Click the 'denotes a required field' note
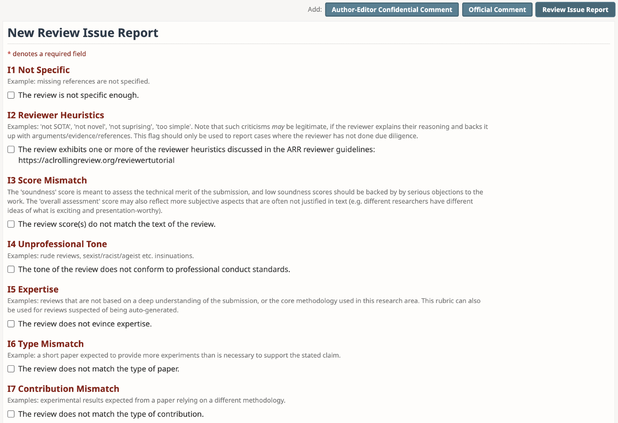 click(47, 54)
